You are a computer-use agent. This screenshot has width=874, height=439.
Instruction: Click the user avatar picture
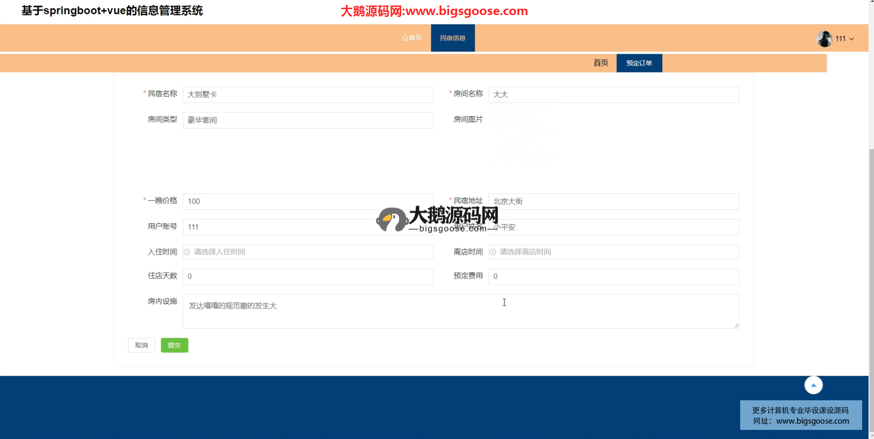pyautogui.click(x=824, y=39)
